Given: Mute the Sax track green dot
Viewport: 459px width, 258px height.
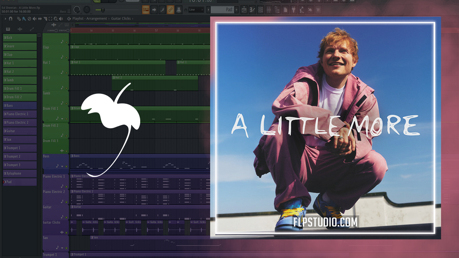Looking at the screenshot, I should (x=66, y=248).
